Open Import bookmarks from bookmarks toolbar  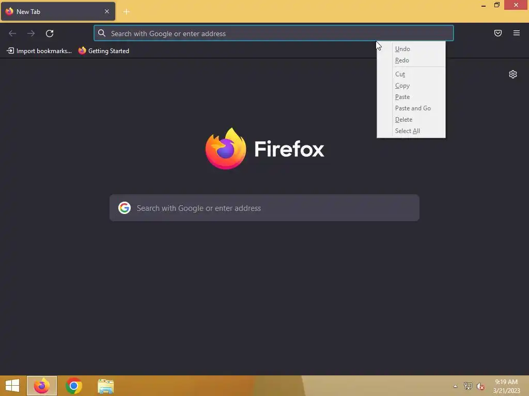click(x=39, y=51)
